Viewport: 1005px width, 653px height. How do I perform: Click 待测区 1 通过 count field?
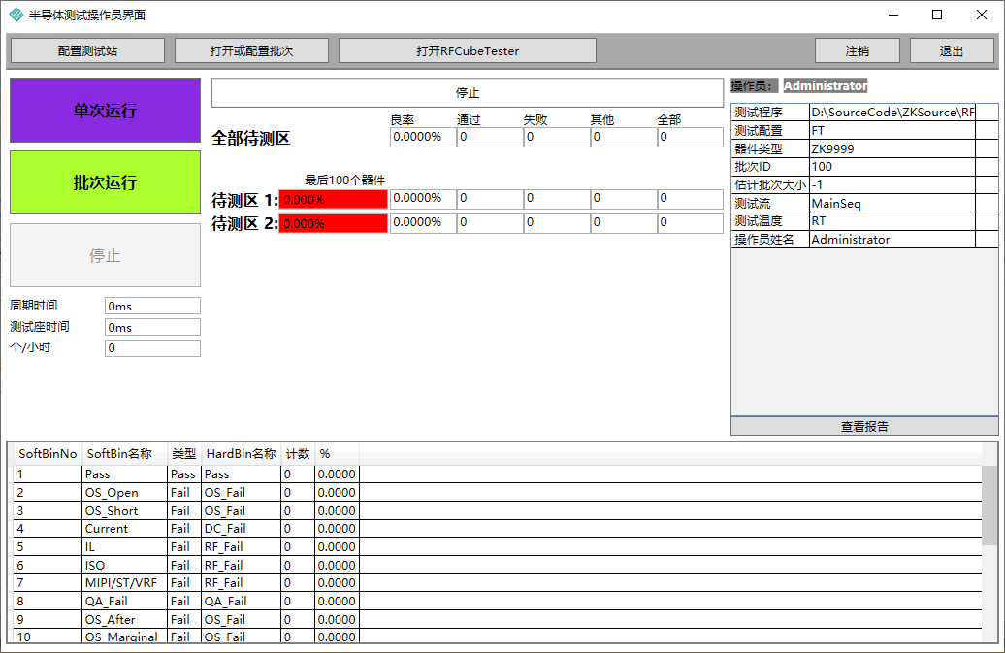pyautogui.click(x=490, y=199)
